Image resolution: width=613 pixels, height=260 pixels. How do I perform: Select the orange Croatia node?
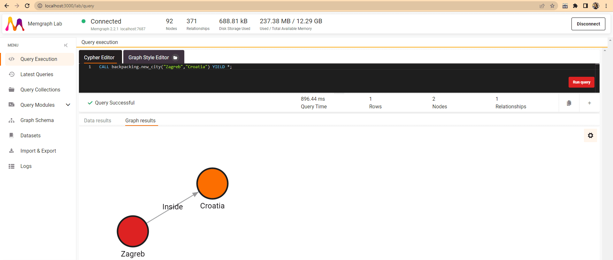(212, 184)
